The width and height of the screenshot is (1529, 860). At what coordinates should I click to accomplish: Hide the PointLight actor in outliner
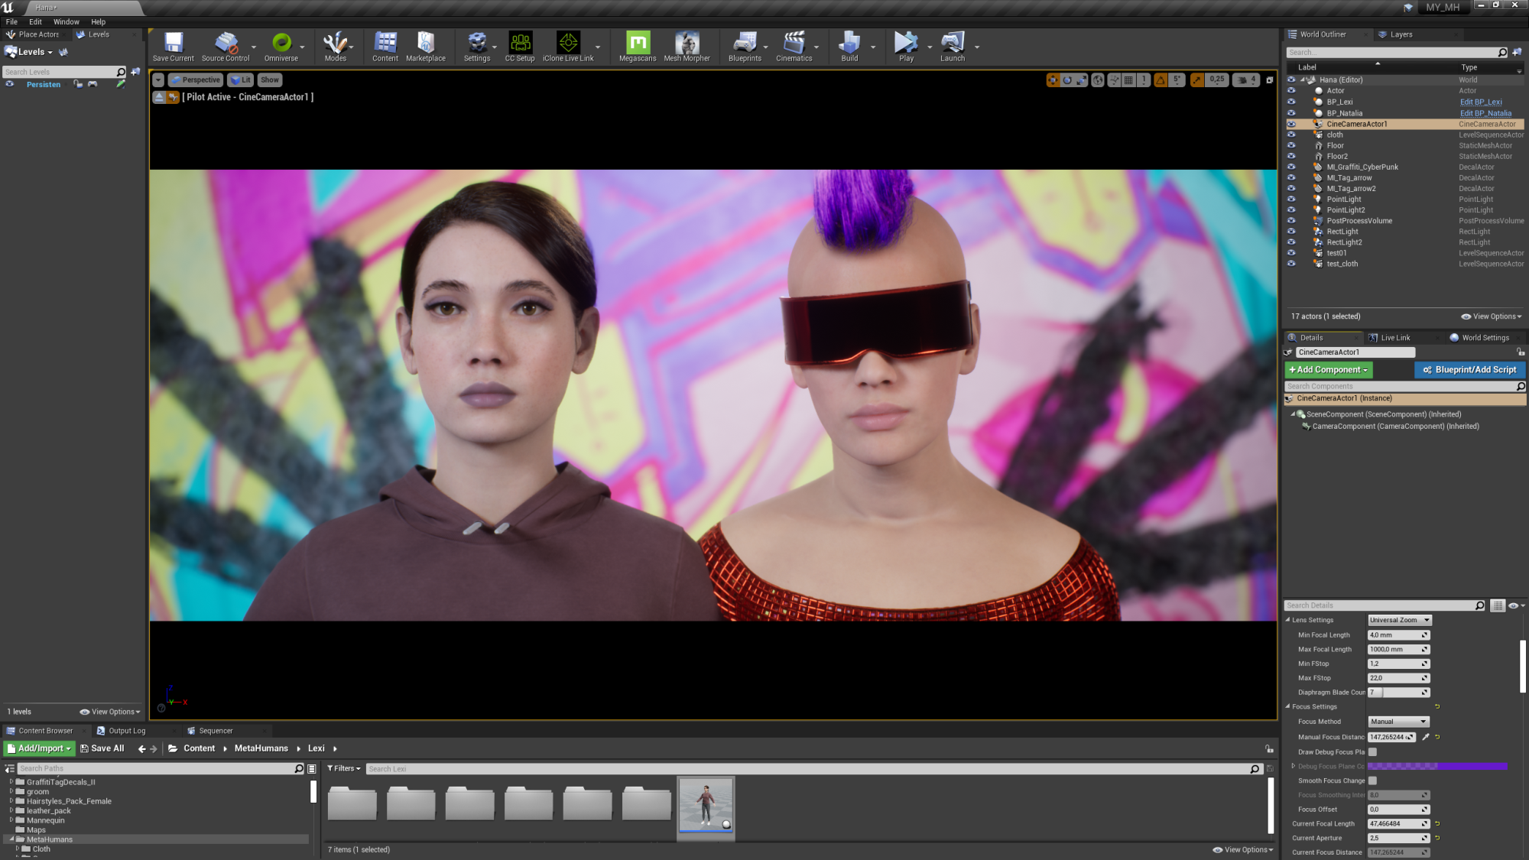tap(1291, 200)
